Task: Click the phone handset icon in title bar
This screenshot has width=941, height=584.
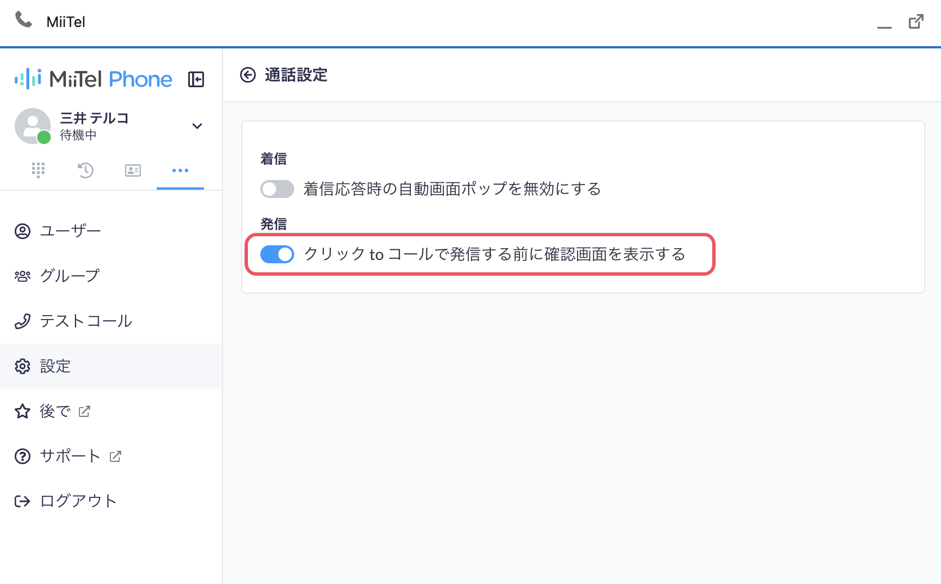Action: tap(24, 20)
